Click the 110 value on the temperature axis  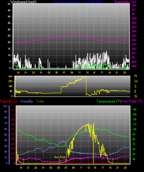tap(134, 124)
